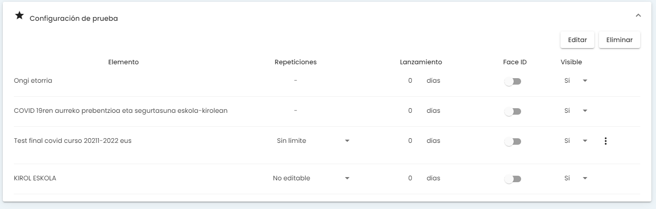Collapse the Configuración de prueba panel
656x209 pixels.
coord(638,16)
